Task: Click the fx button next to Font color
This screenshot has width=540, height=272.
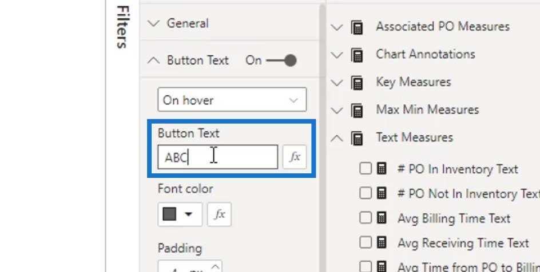Action: [220, 214]
